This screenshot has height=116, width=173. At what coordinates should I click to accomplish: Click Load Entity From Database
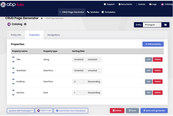click(x=71, y=111)
